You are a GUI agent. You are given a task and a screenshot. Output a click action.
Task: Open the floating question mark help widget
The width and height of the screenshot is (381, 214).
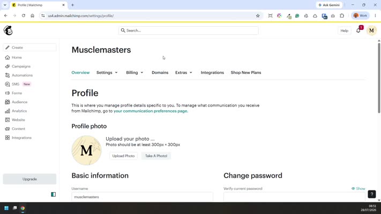pyautogui.click(x=372, y=194)
